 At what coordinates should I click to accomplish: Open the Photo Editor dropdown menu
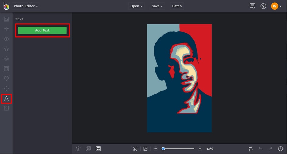[x=26, y=6]
